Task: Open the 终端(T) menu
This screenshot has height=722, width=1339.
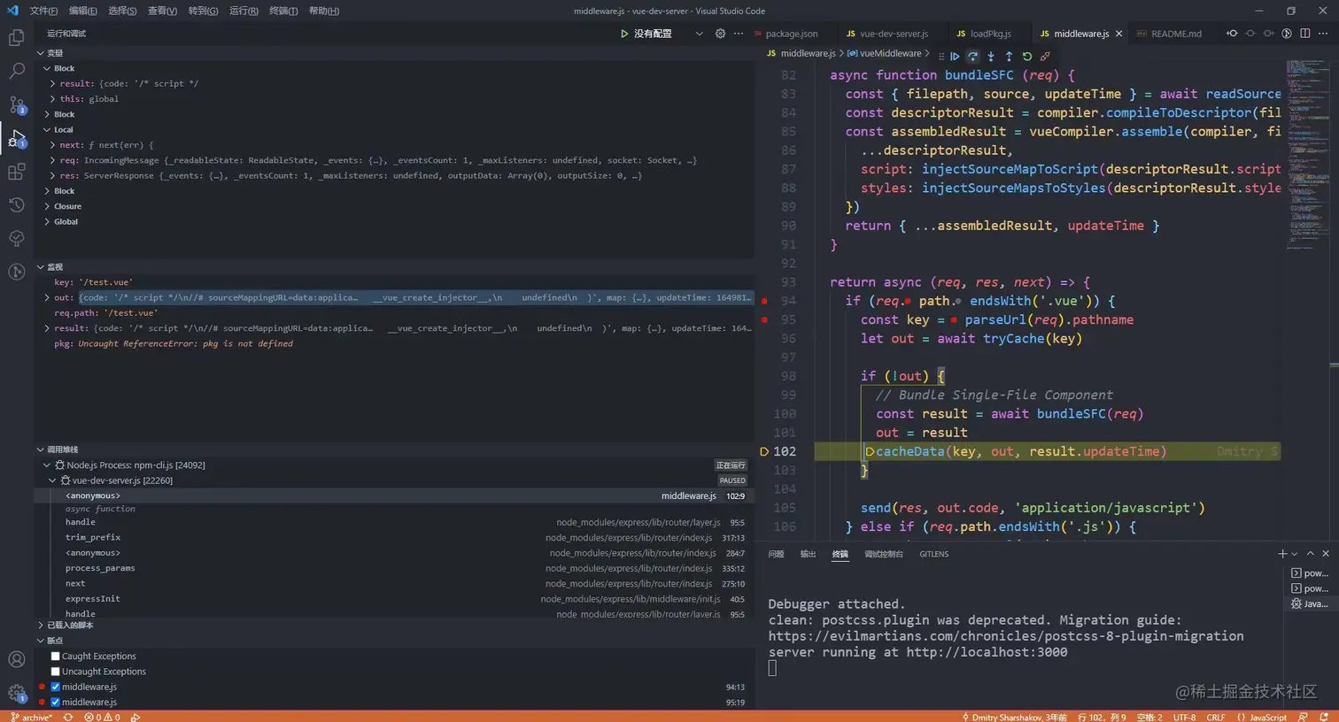Action: coord(283,11)
